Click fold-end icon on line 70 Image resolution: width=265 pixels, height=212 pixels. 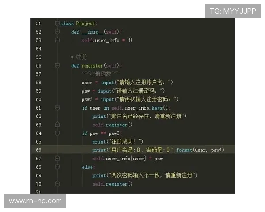point(57,184)
